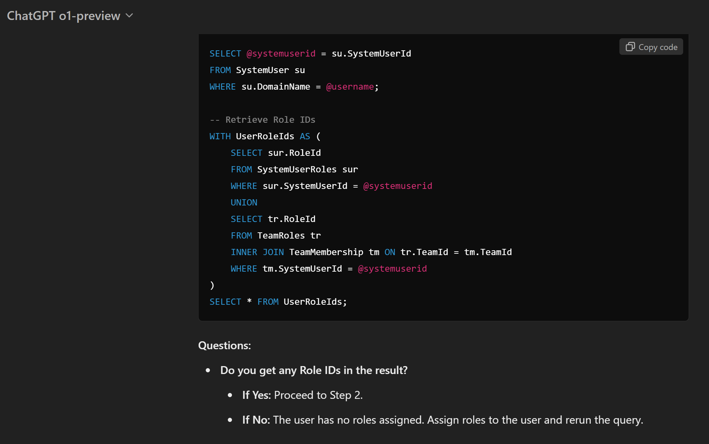Click the 'Questions:' heading text
The width and height of the screenshot is (709, 444).
point(224,345)
